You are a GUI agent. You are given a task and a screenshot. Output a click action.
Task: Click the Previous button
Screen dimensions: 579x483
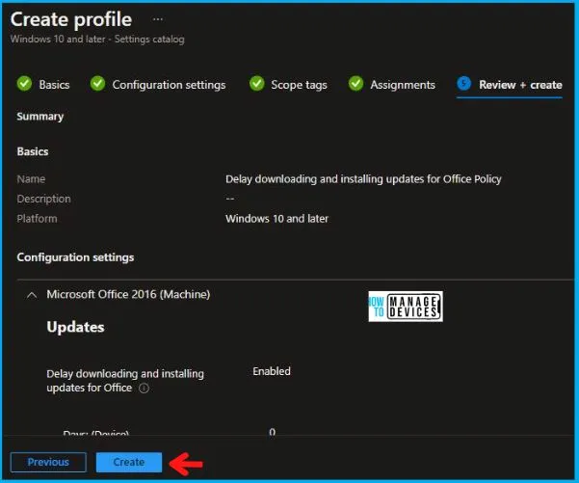[48, 462]
